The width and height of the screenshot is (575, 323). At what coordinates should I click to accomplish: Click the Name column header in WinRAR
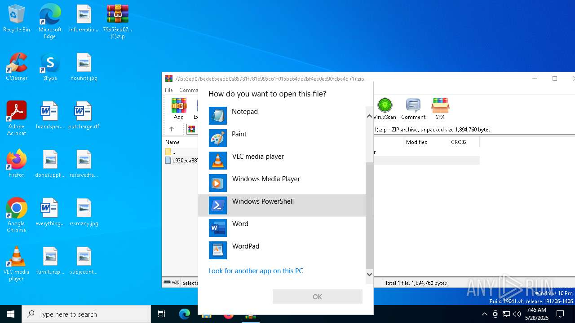click(x=172, y=142)
